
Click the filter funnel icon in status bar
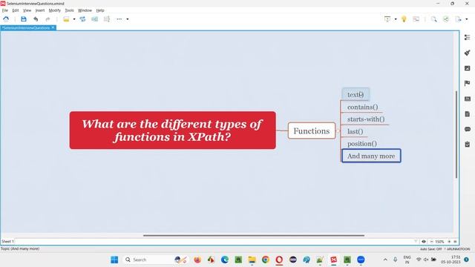[x=416, y=241]
